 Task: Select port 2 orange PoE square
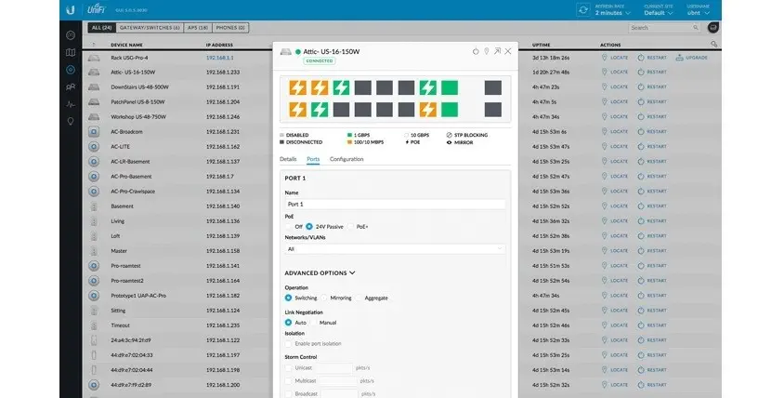[297, 110]
